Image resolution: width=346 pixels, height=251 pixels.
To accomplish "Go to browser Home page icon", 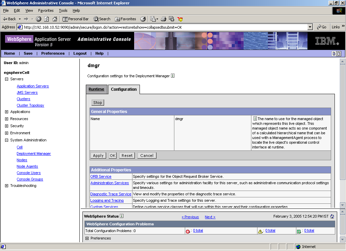I will point(55,19).
